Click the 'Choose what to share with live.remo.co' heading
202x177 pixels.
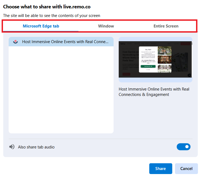click(x=47, y=7)
